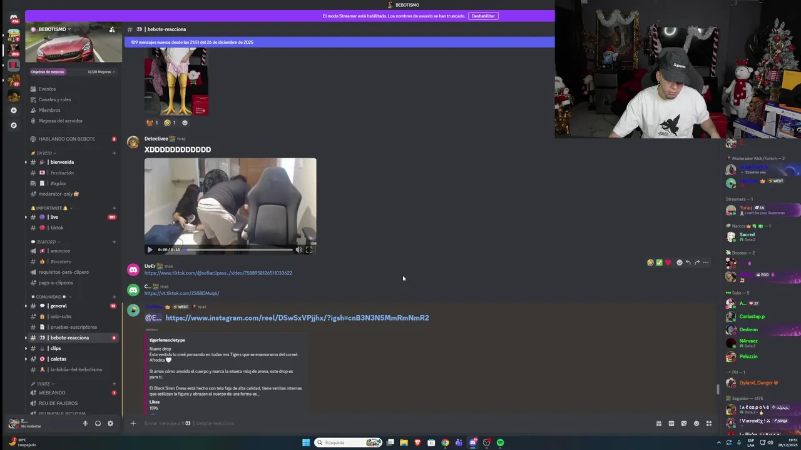This screenshot has width=801, height=450.
Task: Click the new messages banner since 21:51
Action: [x=339, y=42]
